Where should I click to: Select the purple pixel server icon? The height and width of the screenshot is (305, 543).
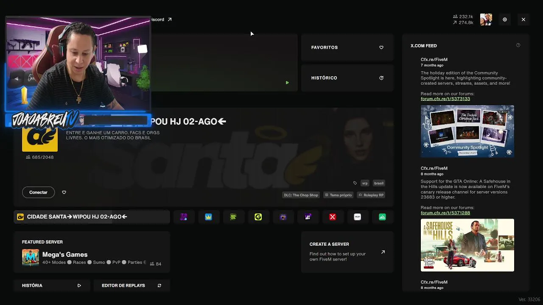[x=184, y=217]
